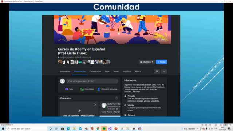Click the ESP language indicator

pos(216,128)
